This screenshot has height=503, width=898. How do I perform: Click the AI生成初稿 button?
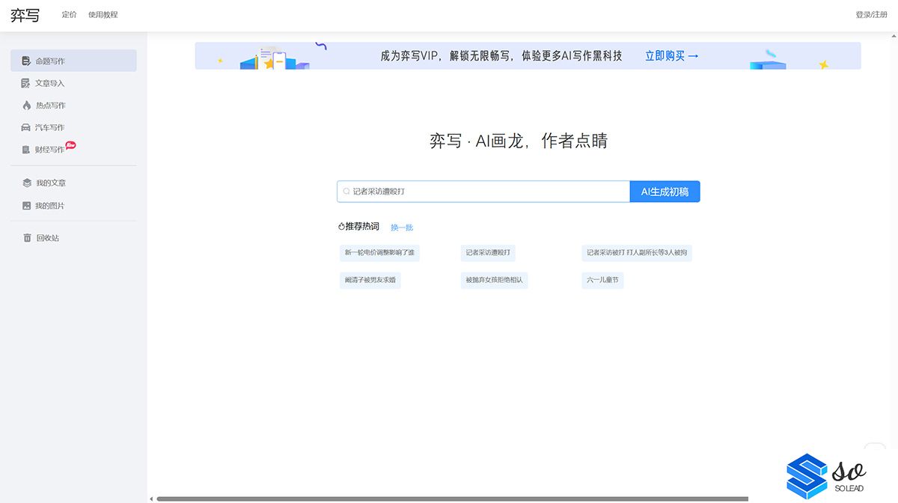click(x=665, y=192)
